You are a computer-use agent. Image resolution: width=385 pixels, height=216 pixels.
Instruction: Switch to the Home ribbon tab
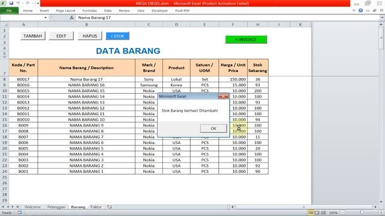point(28,11)
